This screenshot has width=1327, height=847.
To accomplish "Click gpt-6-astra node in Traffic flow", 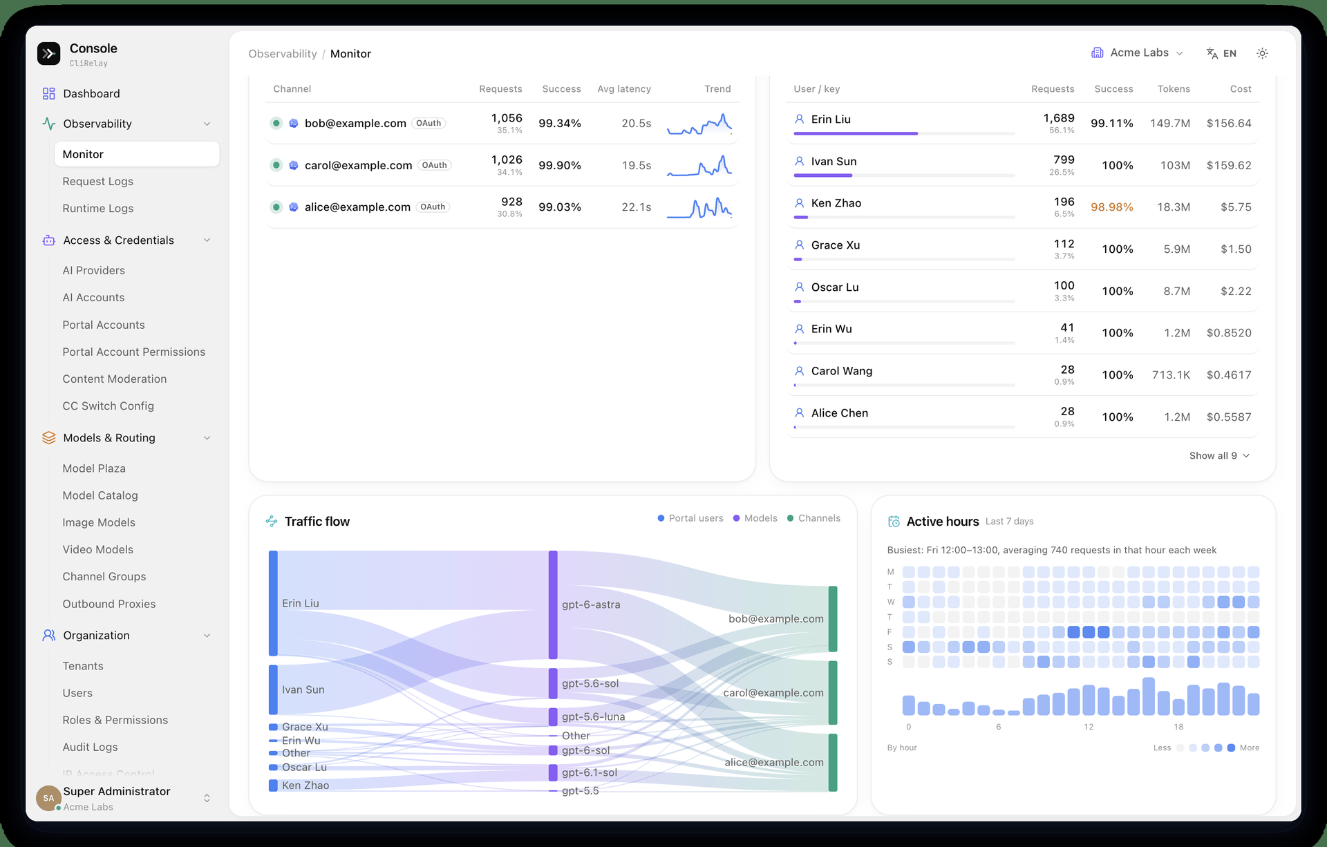I will pyautogui.click(x=553, y=605).
